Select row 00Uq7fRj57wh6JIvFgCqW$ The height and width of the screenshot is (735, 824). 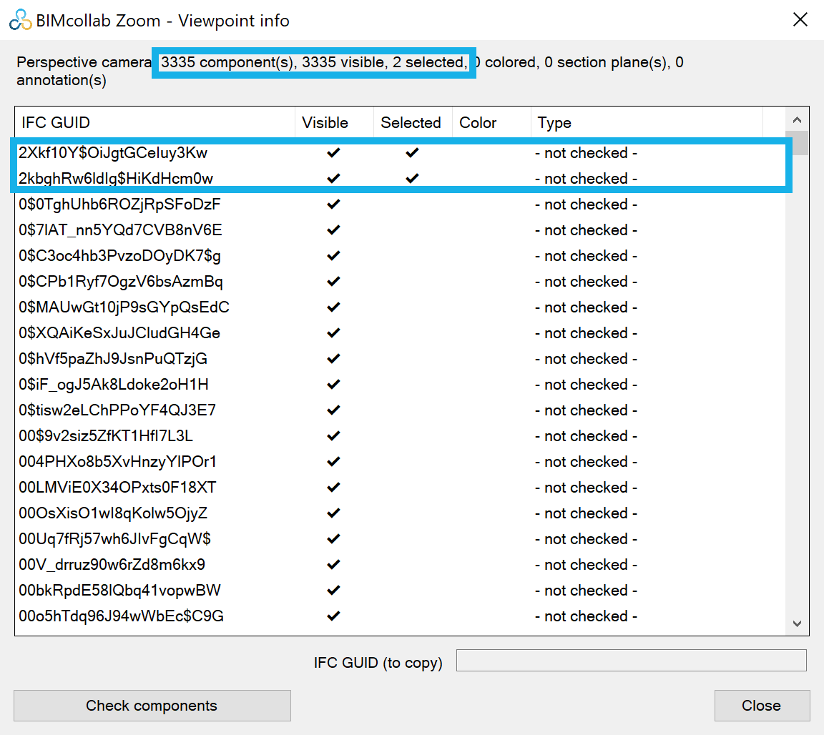coord(401,539)
